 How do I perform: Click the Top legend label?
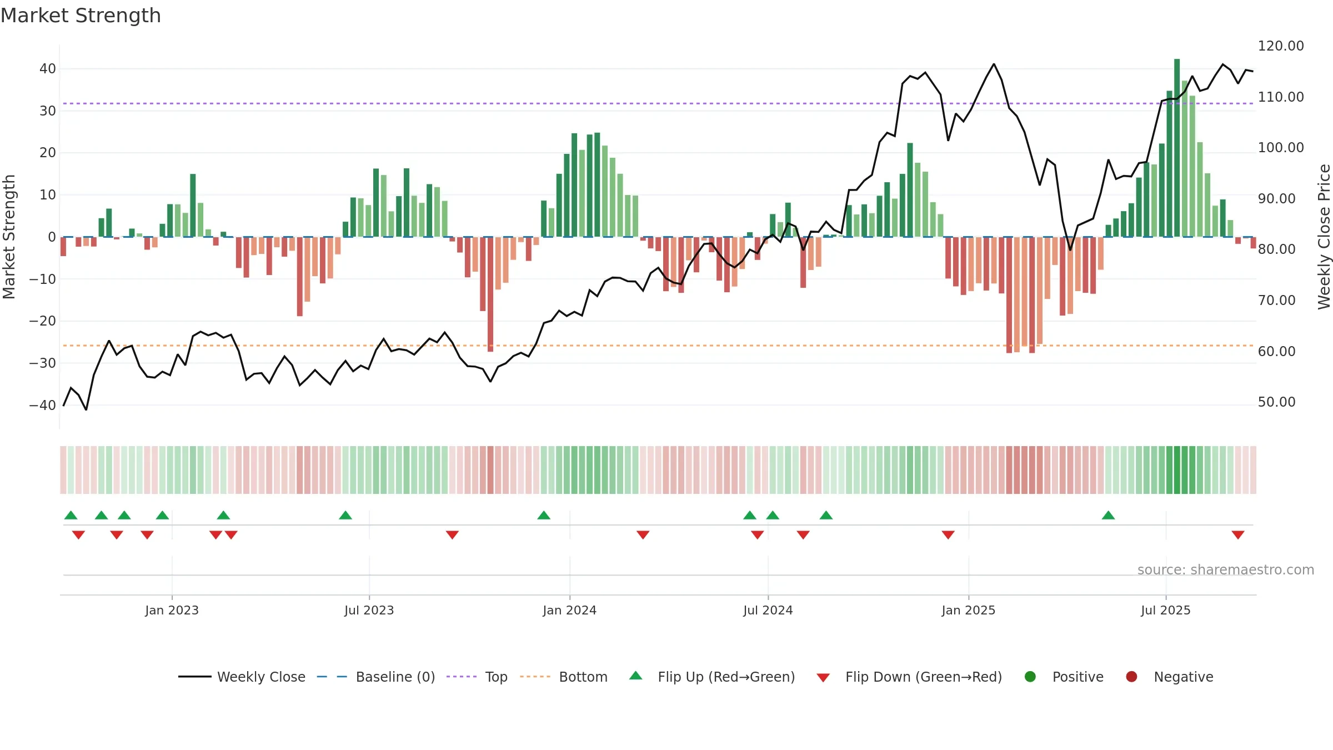click(497, 677)
